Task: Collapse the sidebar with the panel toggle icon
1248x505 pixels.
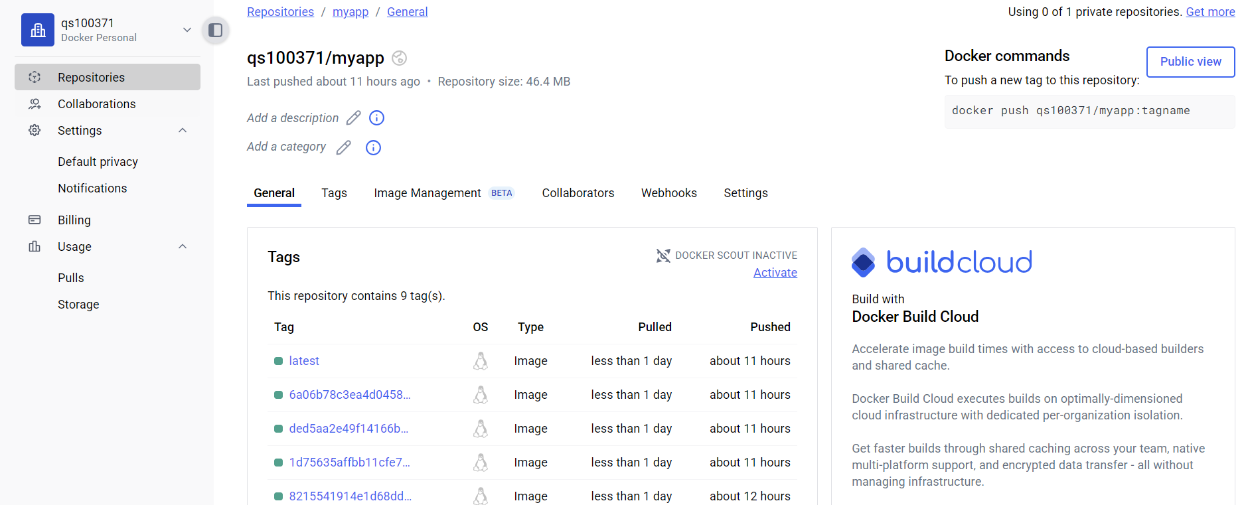Action: coord(215,30)
